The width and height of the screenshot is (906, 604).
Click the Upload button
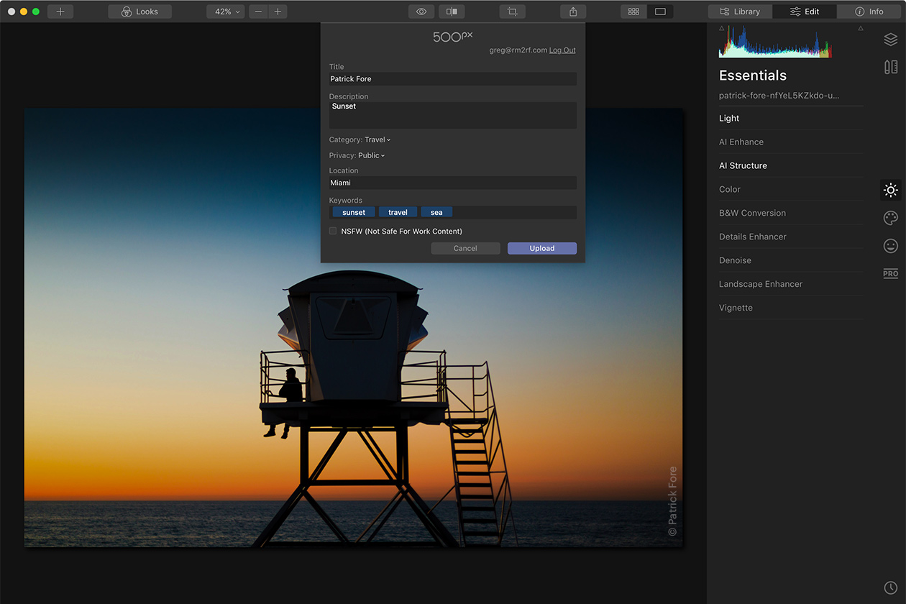click(541, 248)
